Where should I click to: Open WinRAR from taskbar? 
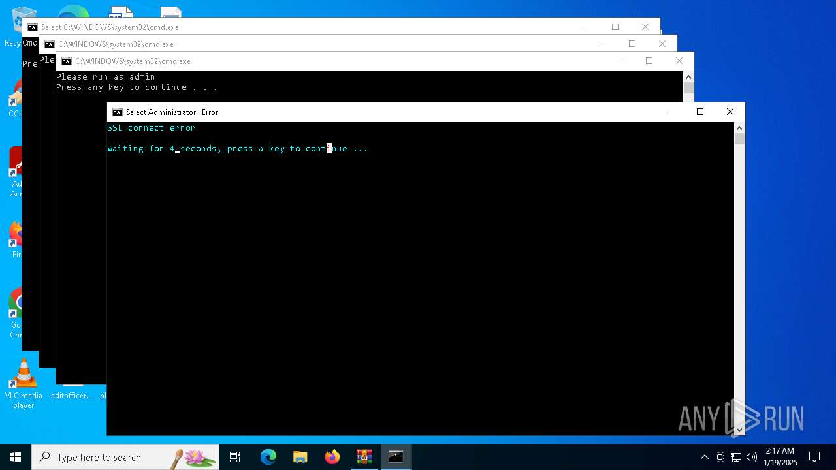click(364, 457)
